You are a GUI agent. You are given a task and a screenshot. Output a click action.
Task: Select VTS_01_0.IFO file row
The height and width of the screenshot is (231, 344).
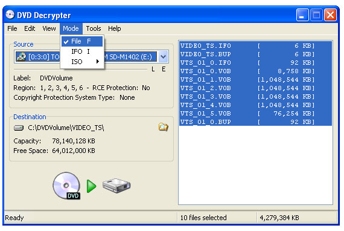[256, 63]
